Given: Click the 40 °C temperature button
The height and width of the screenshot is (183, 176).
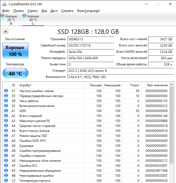Looking at the screenshot, I should [15, 73].
